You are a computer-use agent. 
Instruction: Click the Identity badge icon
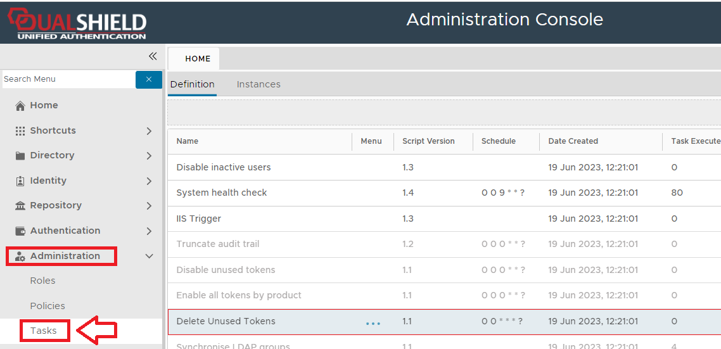pyautogui.click(x=20, y=181)
